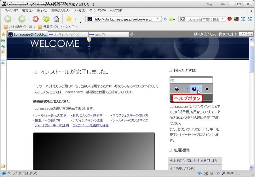The image size is (255, 177).
Task: Expand the Forward button history dropdown
Action: (28, 19)
